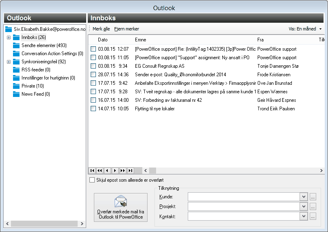This screenshot has width=328, height=232.
Task: Open the Kunde dropdown arrow
Action: [x=304, y=197]
